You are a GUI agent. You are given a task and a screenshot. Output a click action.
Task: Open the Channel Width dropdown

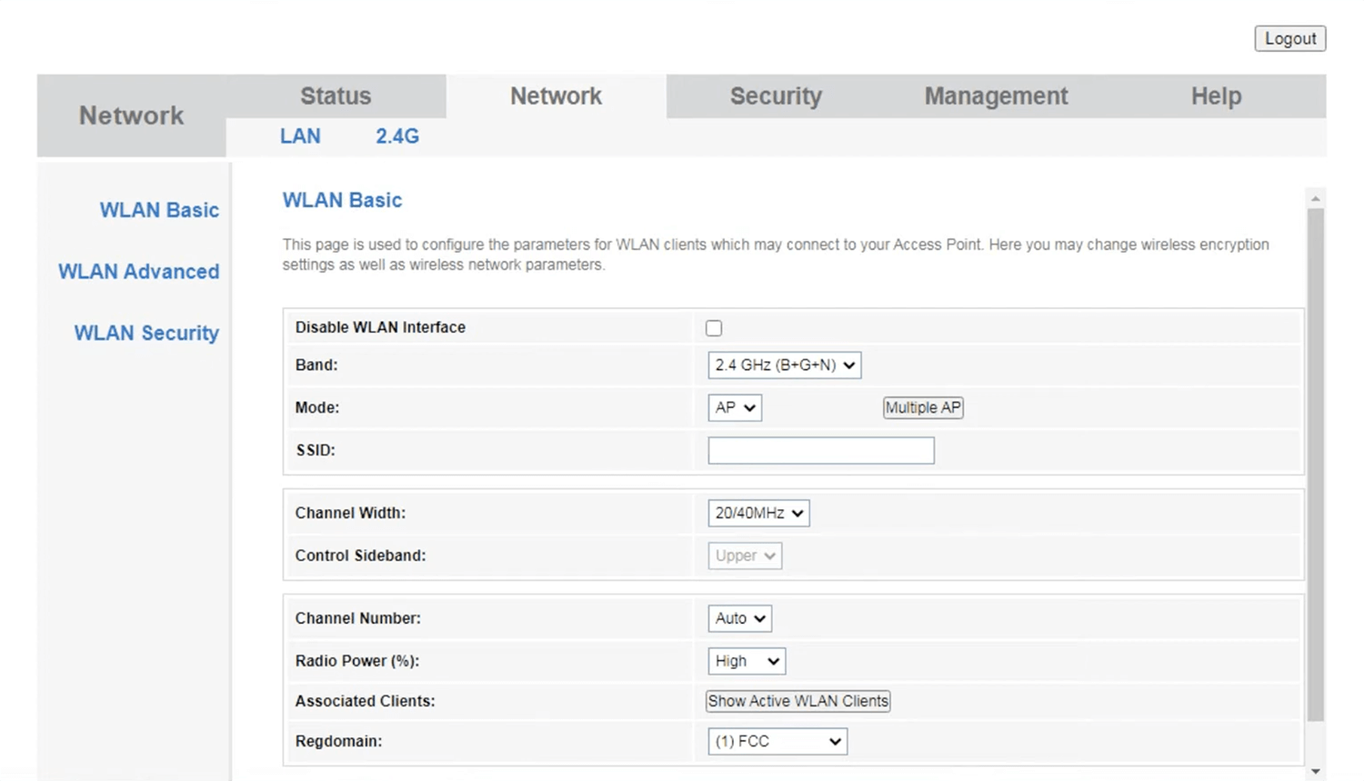[758, 514]
